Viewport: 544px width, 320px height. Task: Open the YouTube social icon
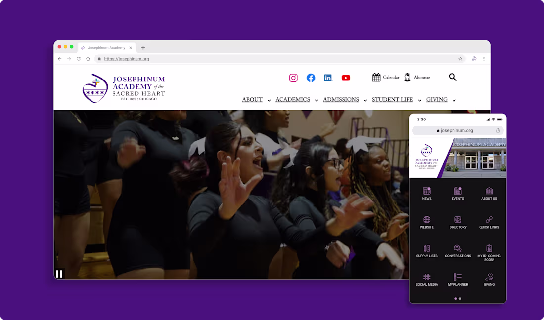coord(346,78)
